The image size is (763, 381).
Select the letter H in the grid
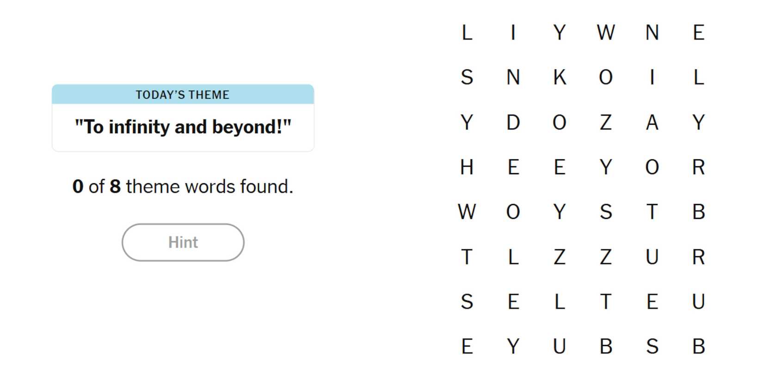click(x=467, y=167)
